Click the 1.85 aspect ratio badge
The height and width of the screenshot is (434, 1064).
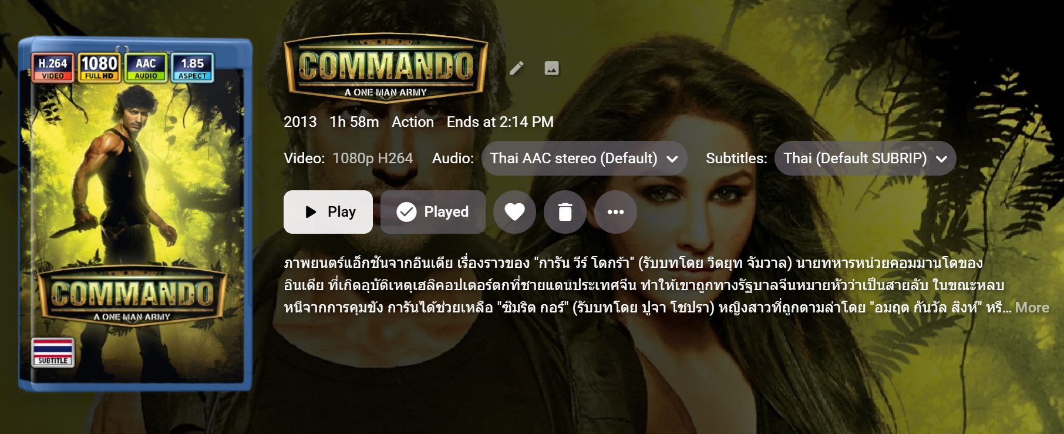click(192, 68)
